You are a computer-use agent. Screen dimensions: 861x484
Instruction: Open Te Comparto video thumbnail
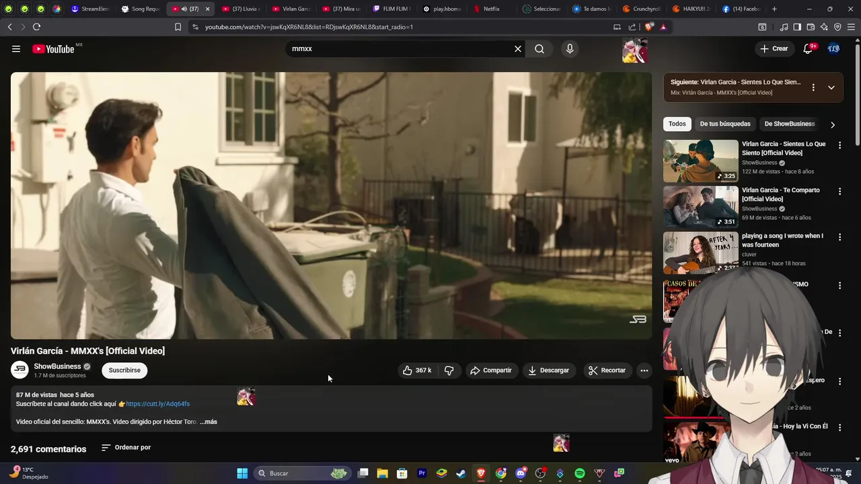pos(701,207)
